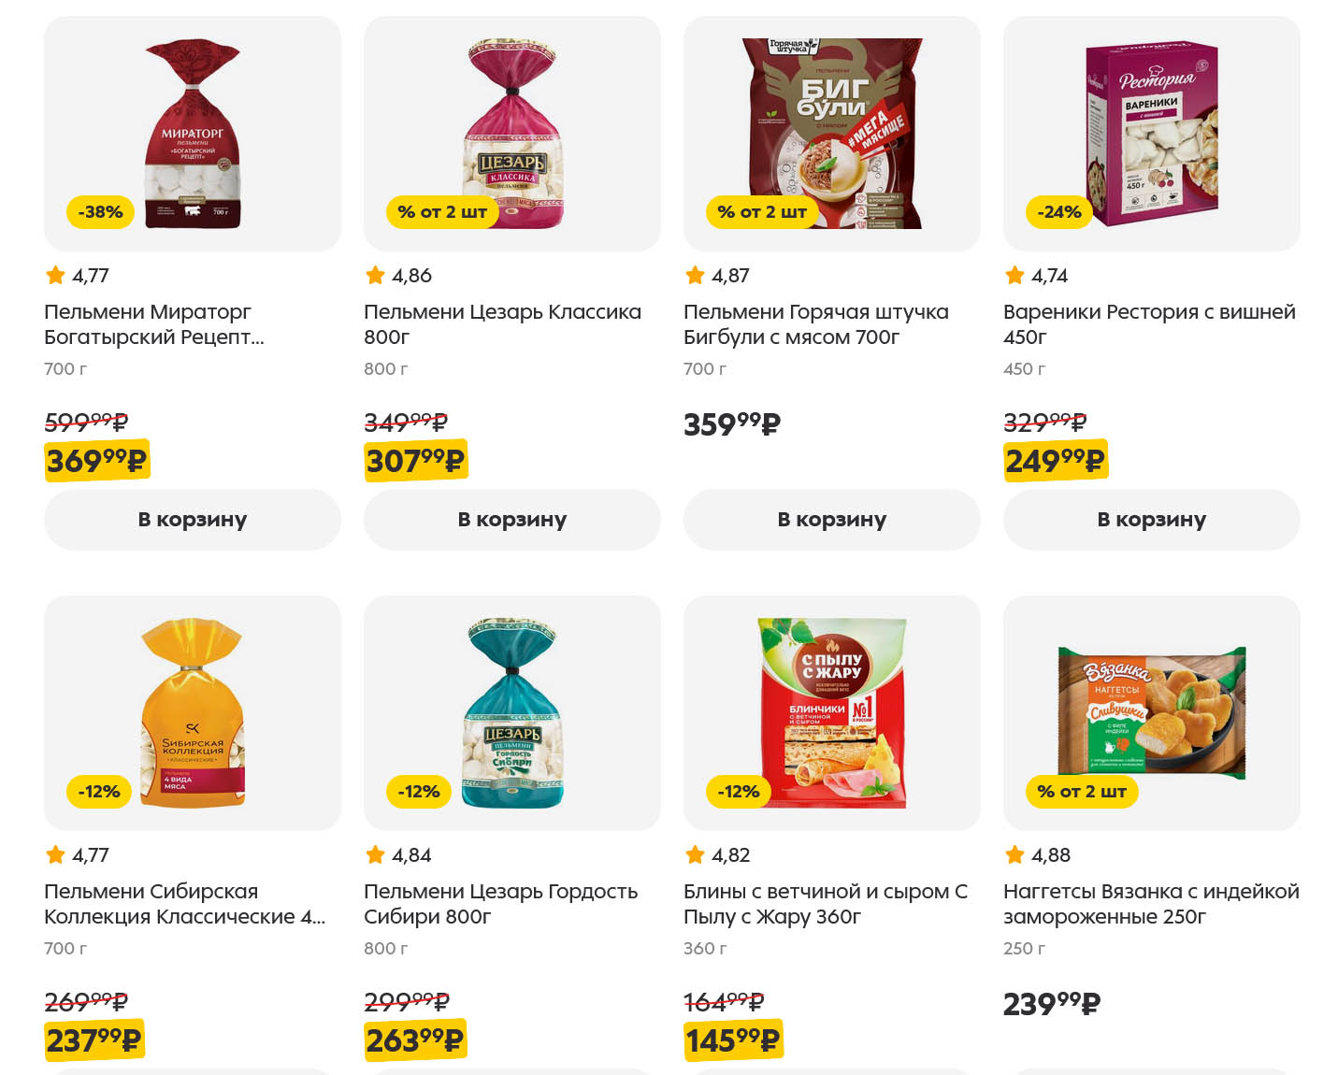The height and width of the screenshot is (1075, 1338).
Task: Add Мираторг Богатырский Рецепт pelmeni to cart
Action: tap(192, 520)
